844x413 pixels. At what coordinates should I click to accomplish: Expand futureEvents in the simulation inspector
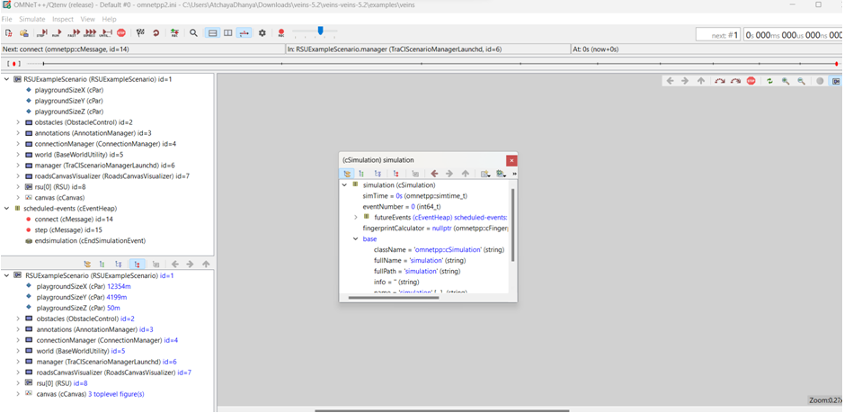(x=356, y=218)
